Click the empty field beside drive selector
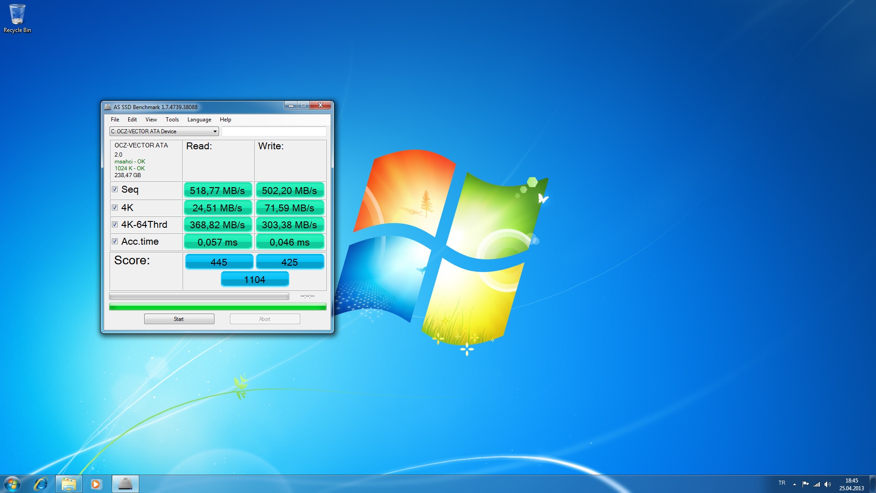The height and width of the screenshot is (493, 876). point(274,131)
